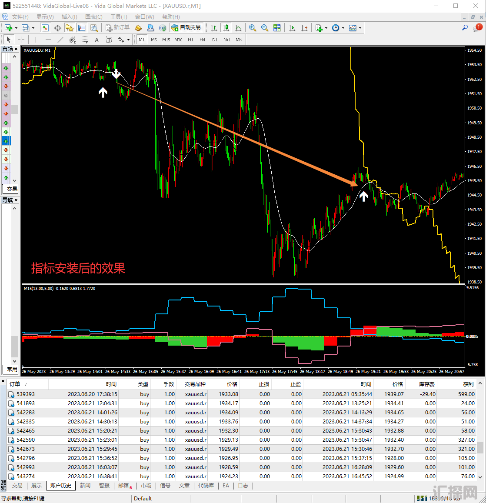Select the M5 timeframe
This screenshot has width=486, height=503.
(x=153, y=40)
